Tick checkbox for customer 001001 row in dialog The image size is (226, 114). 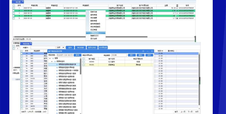coord(84,65)
